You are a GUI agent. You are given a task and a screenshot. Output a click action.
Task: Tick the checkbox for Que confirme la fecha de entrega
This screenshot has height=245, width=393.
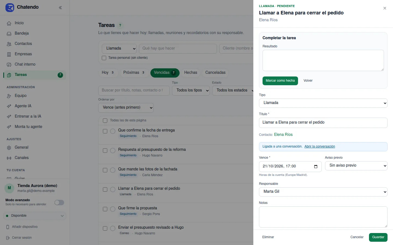[x=105, y=131]
